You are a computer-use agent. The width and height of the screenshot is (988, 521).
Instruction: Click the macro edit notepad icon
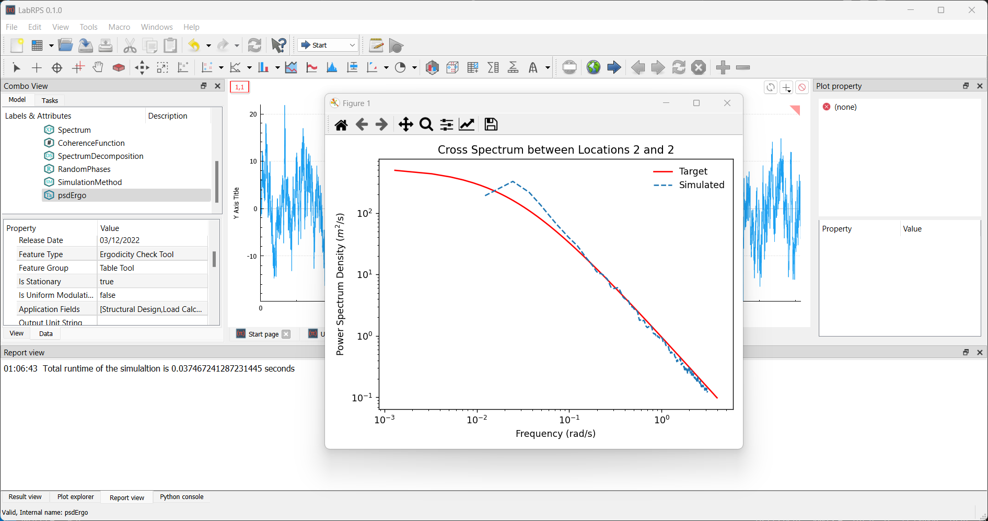(376, 45)
